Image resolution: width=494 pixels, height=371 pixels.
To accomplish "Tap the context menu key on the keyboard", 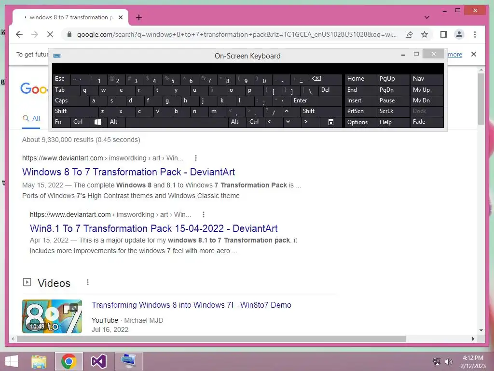I will (x=331, y=122).
